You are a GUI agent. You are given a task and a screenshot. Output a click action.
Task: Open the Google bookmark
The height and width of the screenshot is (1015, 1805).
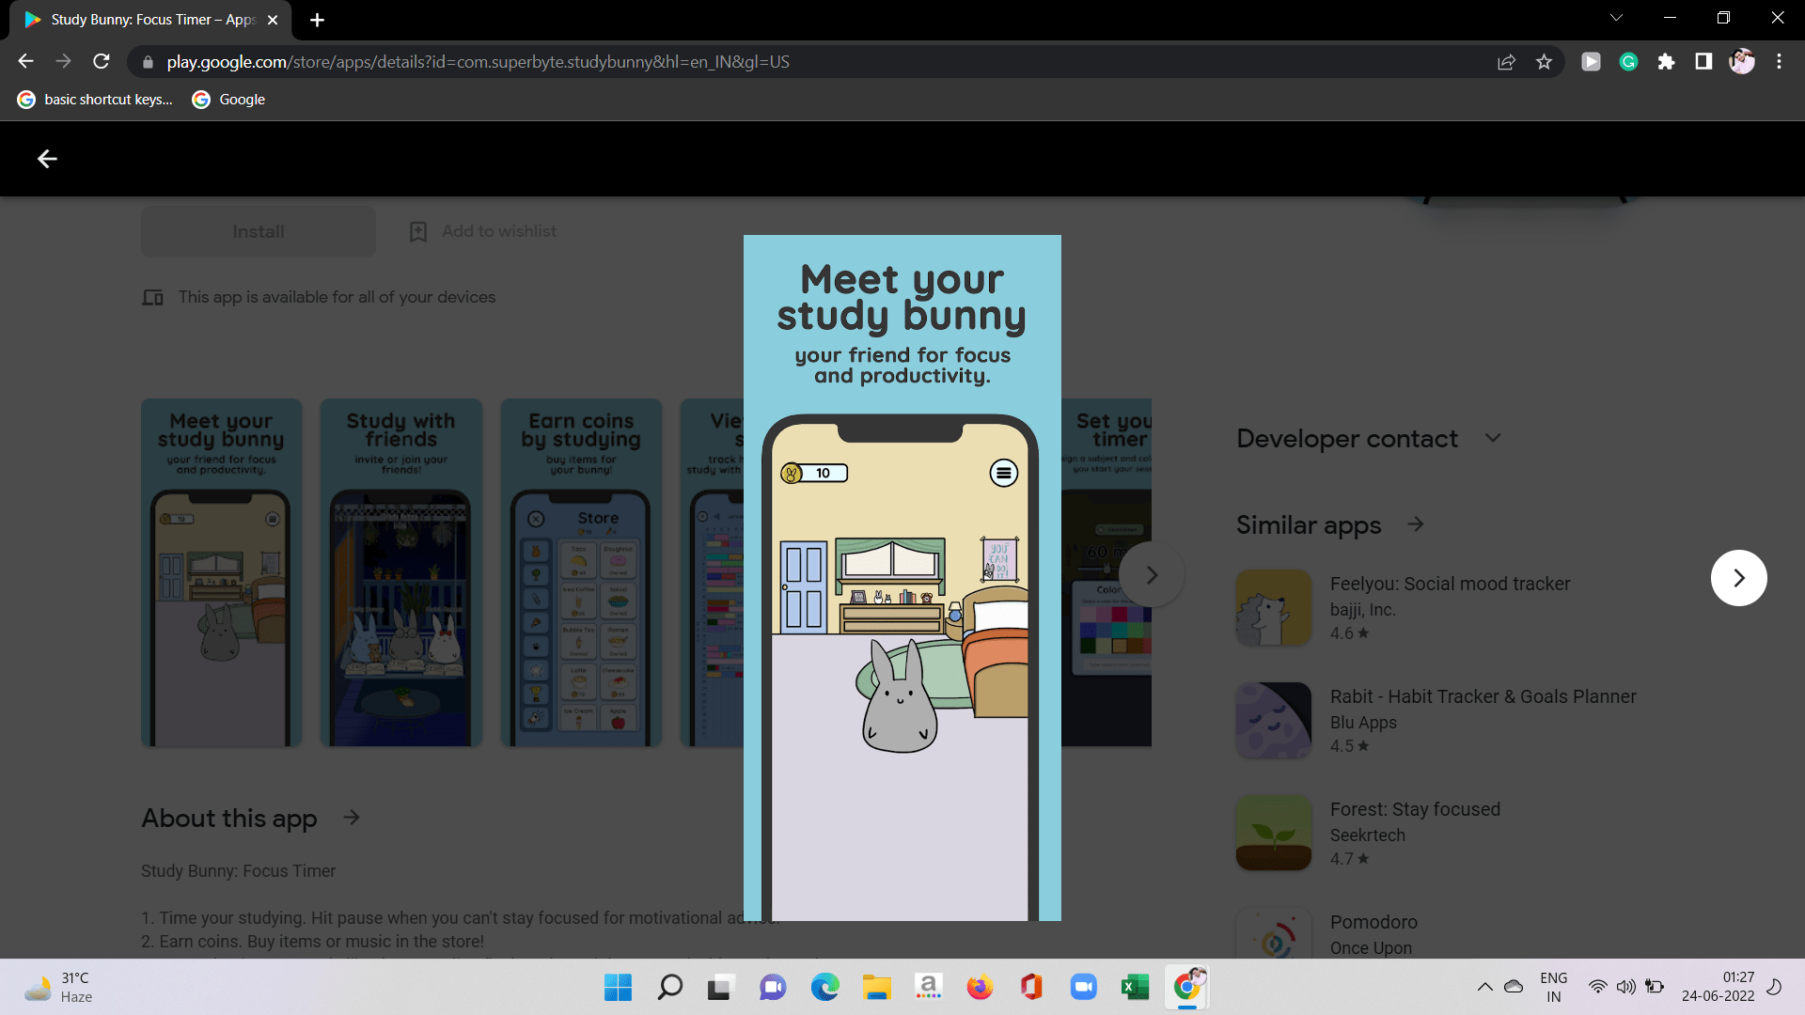(228, 100)
